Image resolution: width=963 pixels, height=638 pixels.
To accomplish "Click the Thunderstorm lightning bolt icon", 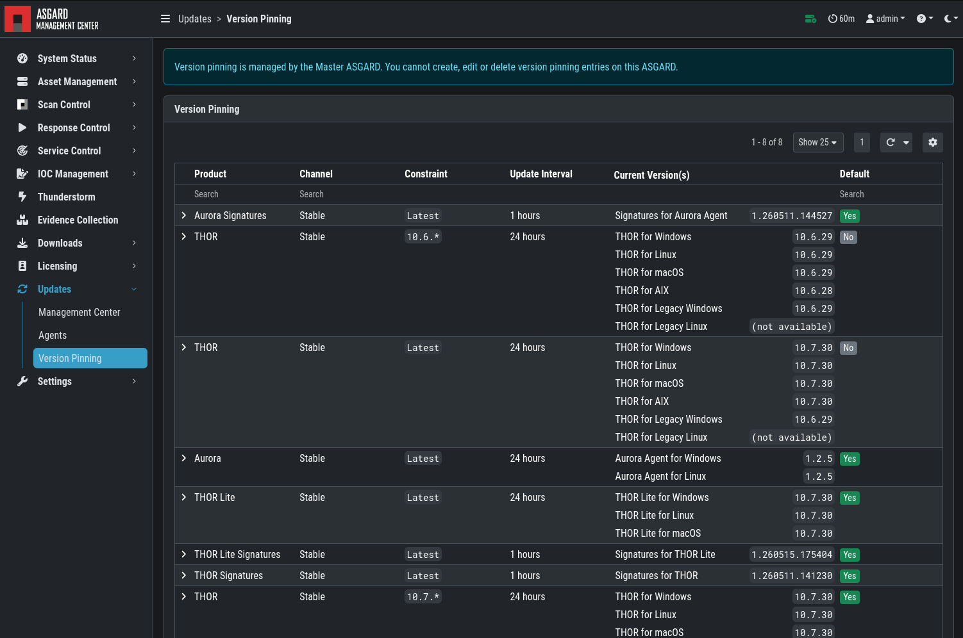I will click(22, 197).
